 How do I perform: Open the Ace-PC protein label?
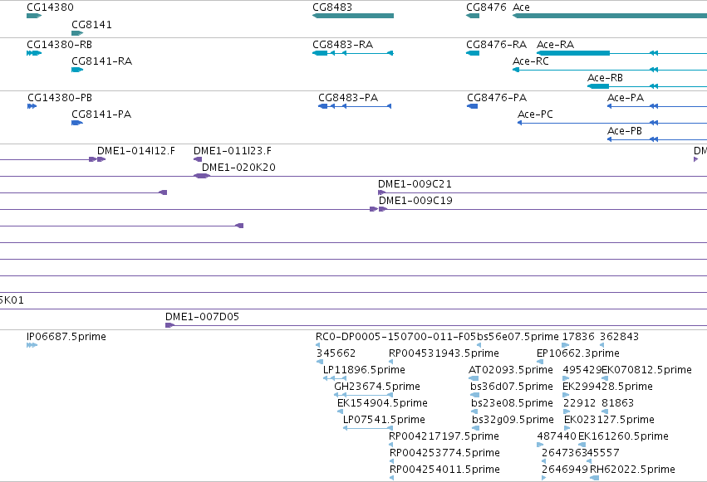point(535,114)
